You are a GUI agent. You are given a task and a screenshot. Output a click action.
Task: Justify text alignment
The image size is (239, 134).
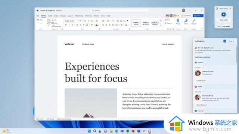click(113, 25)
